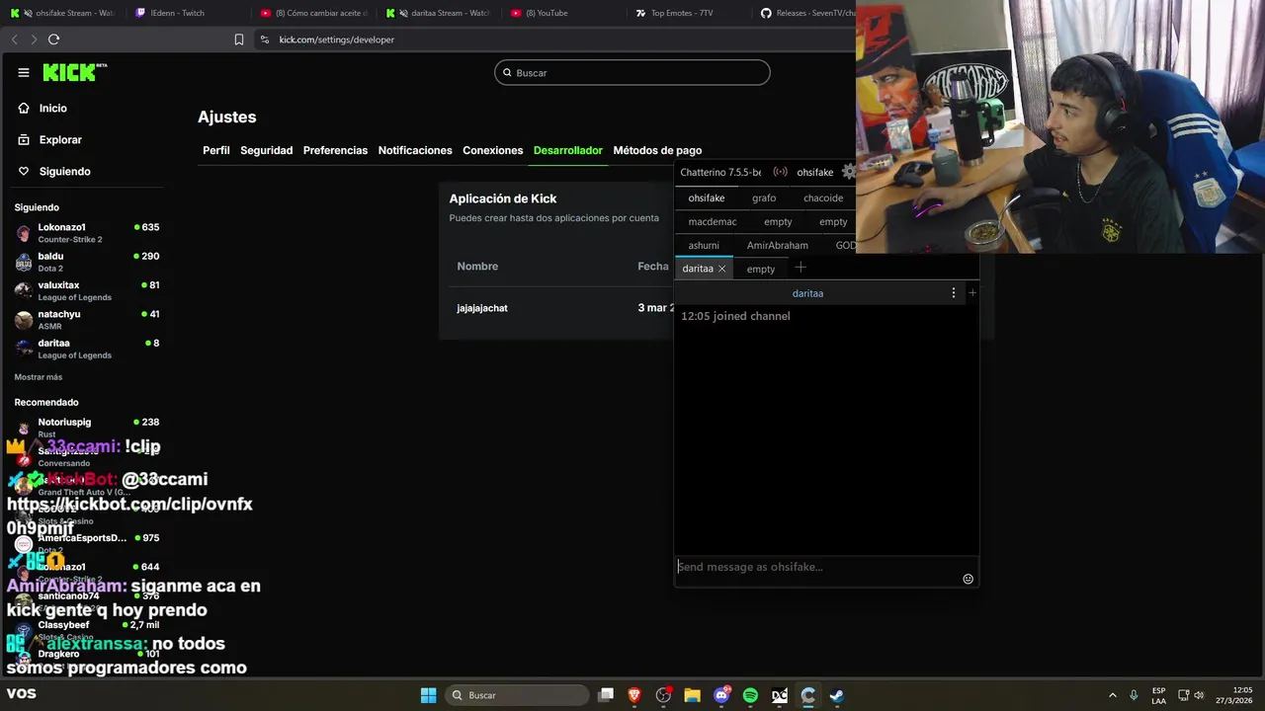Image resolution: width=1265 pixels, height=711 pixels.
Task: Close the daritaa Chatterino tab
Action: click(721, 269)
